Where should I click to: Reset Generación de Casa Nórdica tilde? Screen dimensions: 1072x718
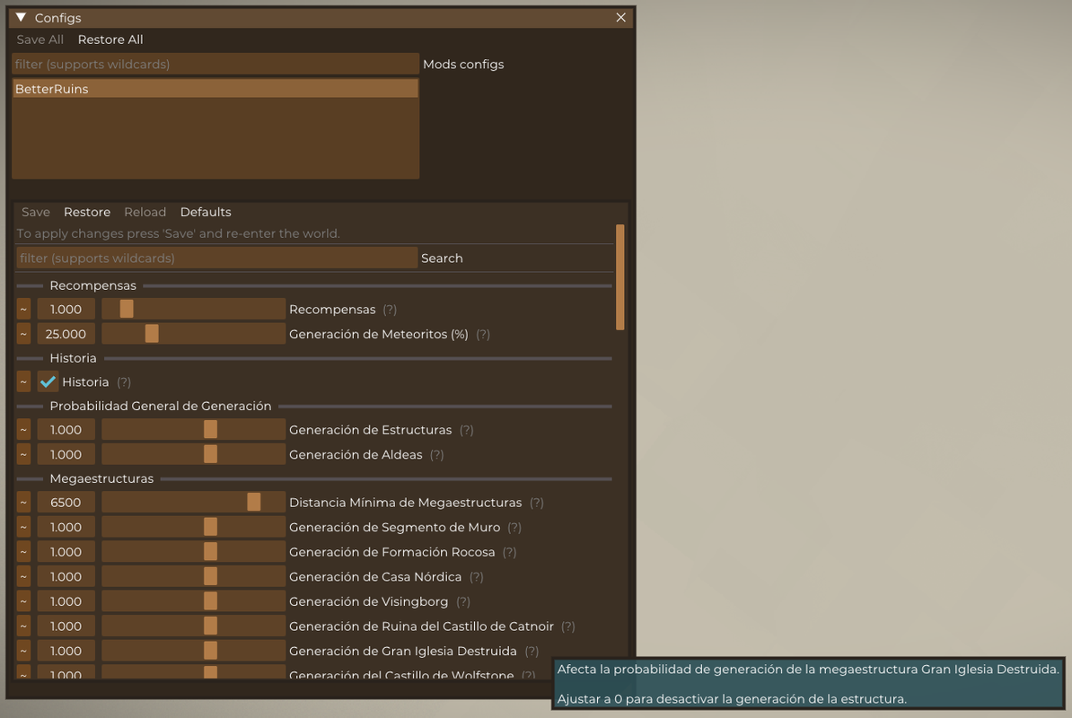23,576
